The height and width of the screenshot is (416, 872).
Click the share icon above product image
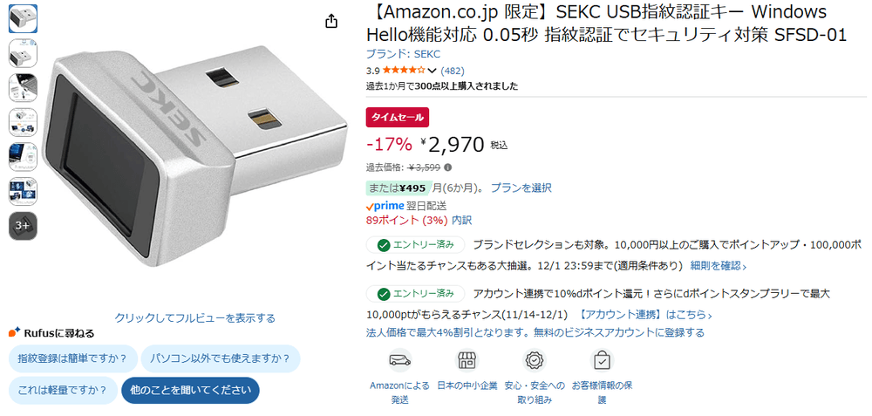point(331,22)
